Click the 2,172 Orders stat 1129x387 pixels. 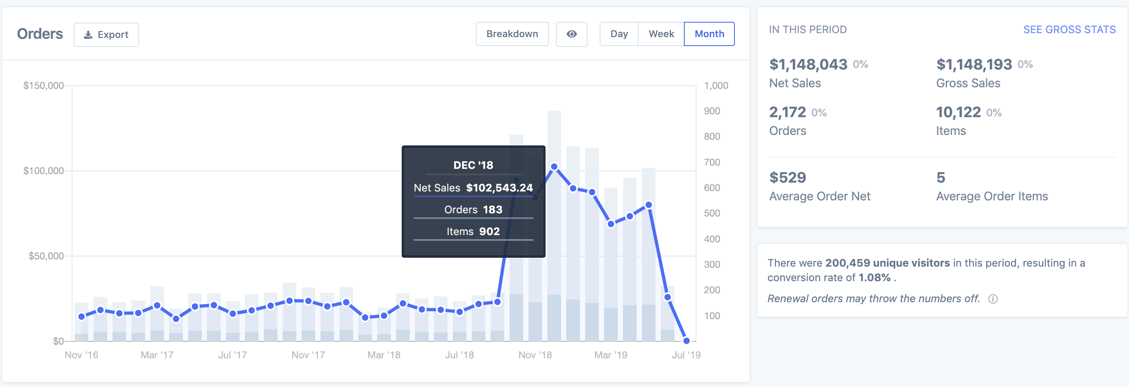(787, 112)
